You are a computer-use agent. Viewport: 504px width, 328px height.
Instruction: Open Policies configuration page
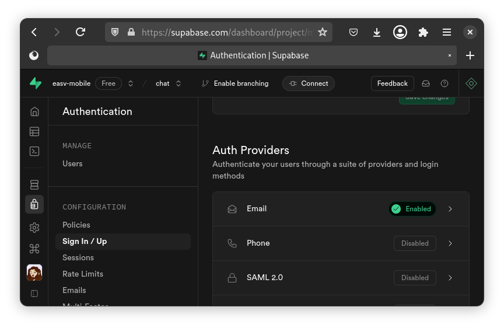pyautogui.click(x=76, y=225)
